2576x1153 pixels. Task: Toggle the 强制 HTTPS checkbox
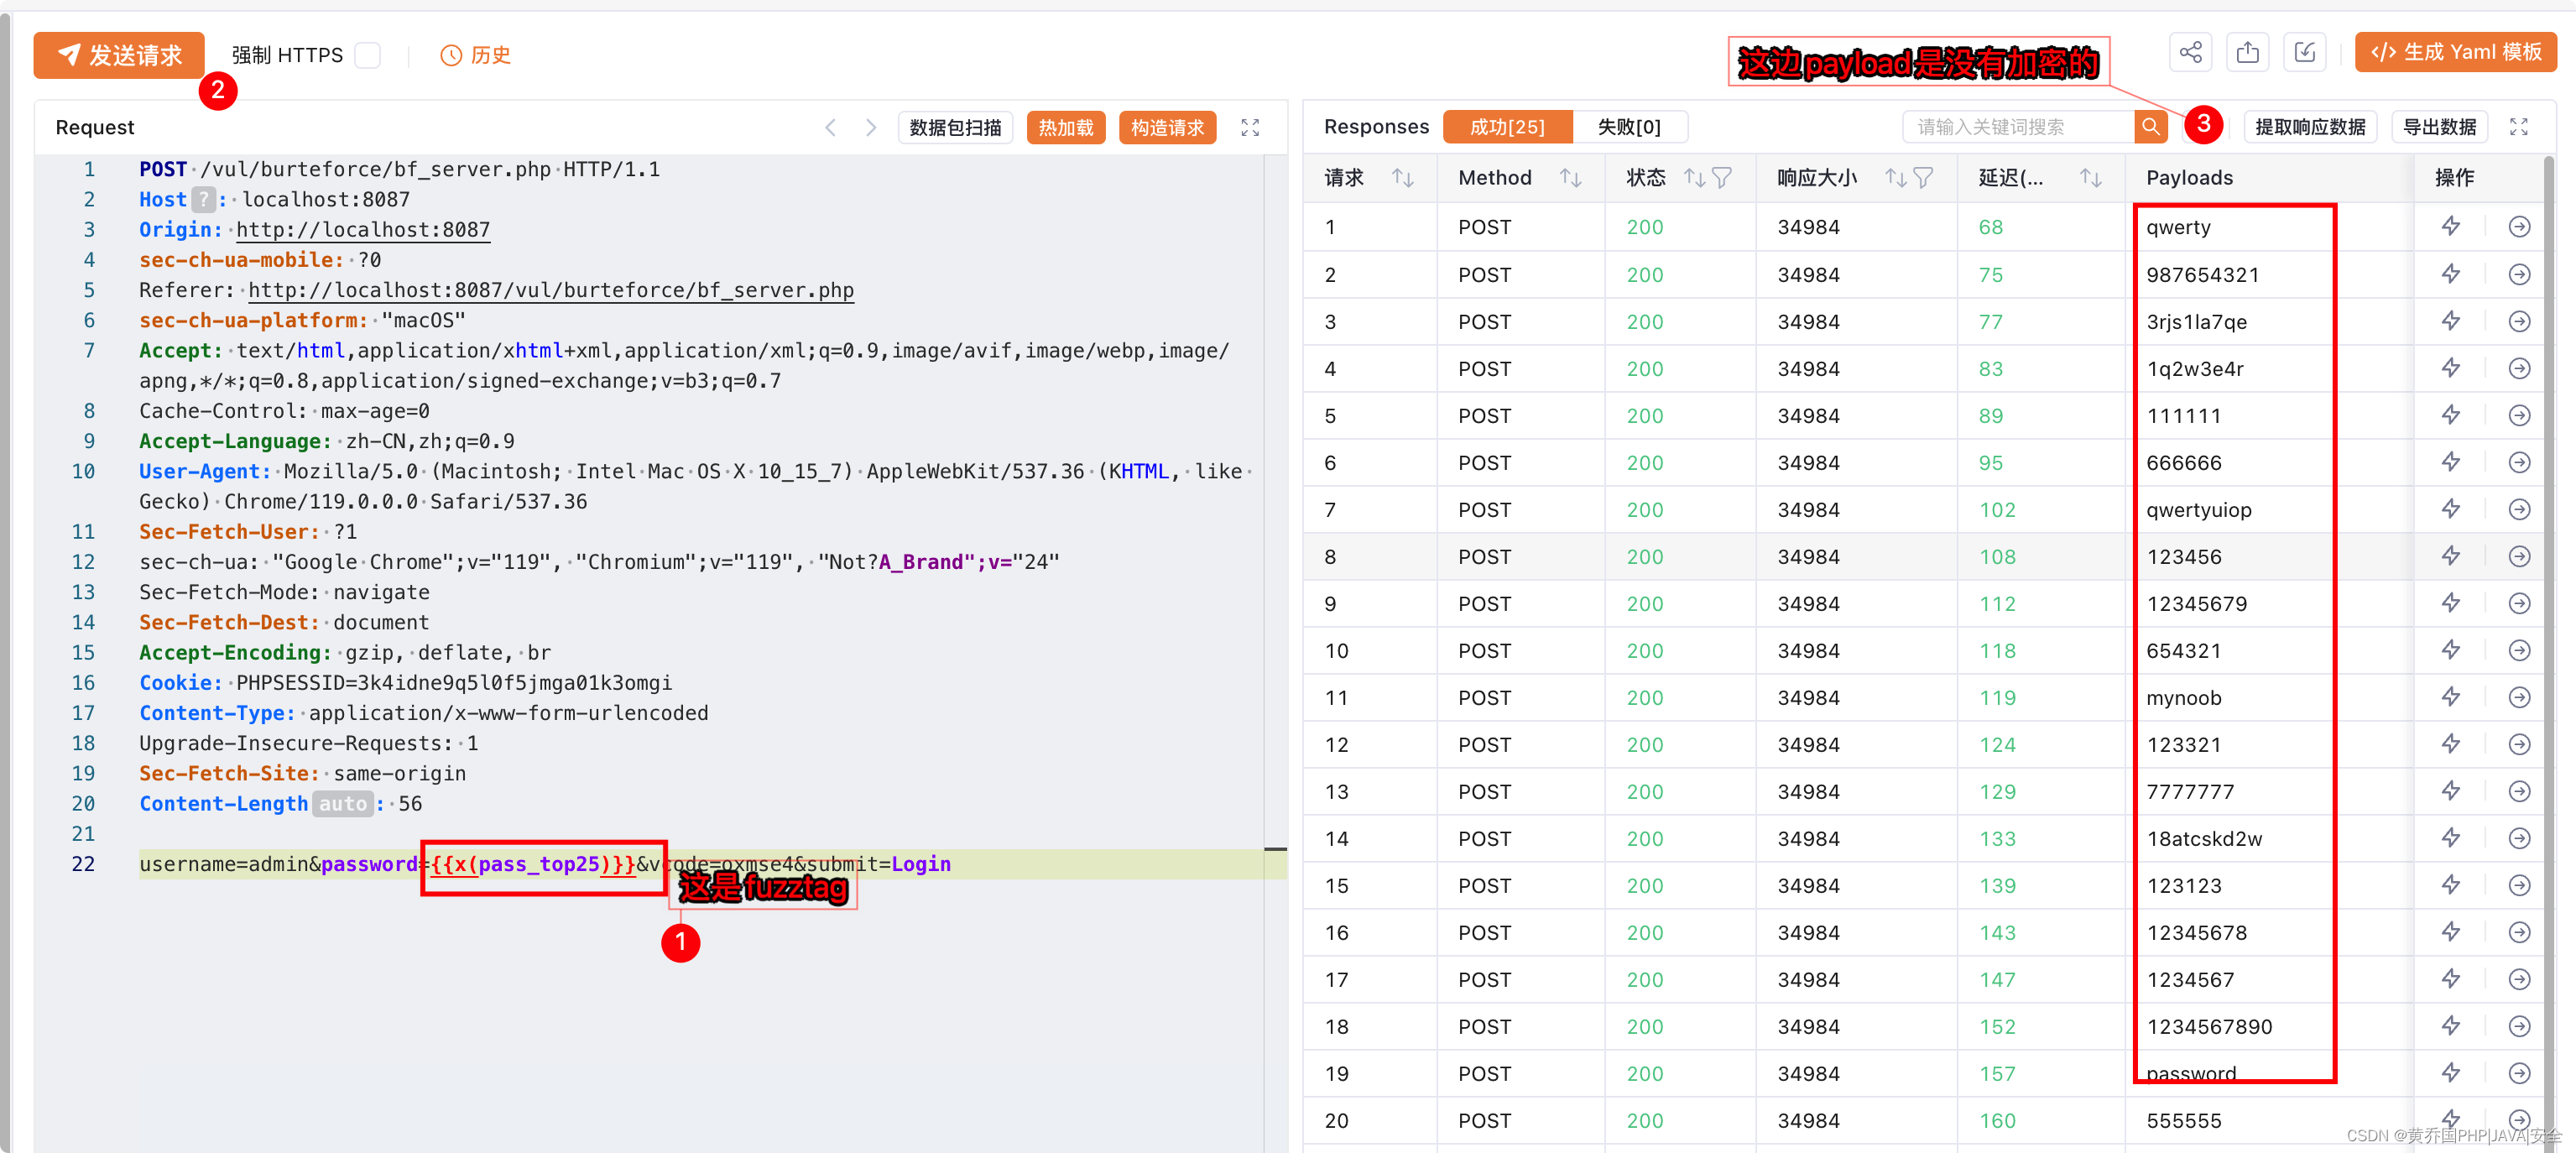pos(369,55)
